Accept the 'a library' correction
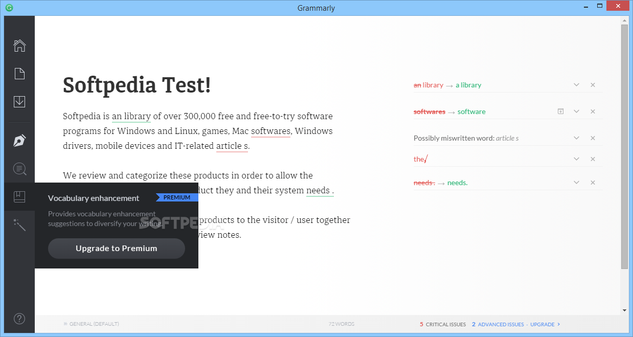The width and height of the screenshot is (633, 337). click(468, 85)
